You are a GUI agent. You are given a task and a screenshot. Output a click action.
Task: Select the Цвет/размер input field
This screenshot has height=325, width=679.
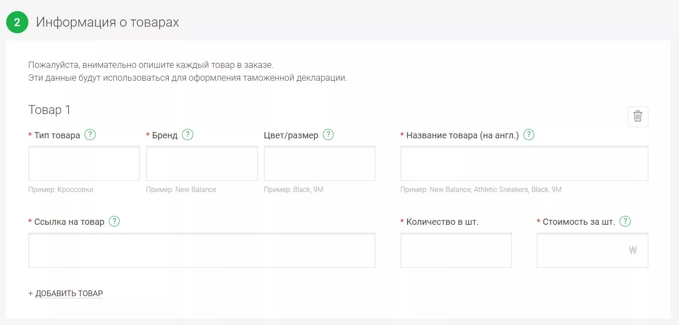click(320, 163)
